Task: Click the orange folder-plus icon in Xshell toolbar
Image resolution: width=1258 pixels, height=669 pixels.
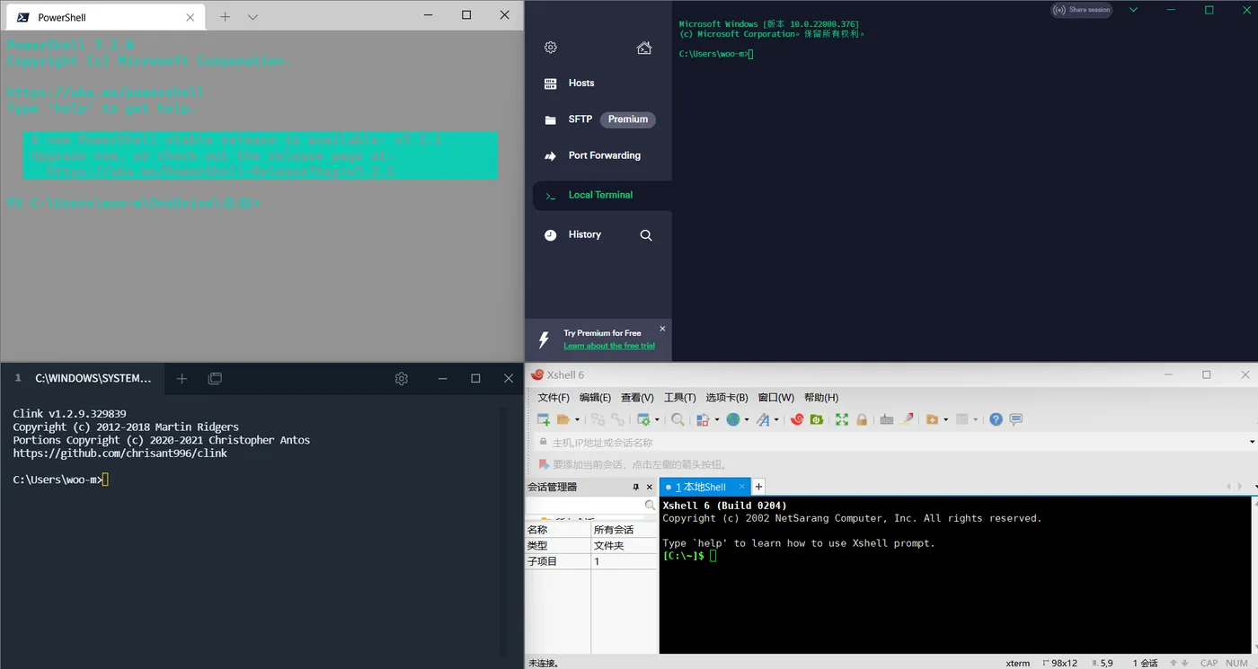Action: [x=932, y=419]
